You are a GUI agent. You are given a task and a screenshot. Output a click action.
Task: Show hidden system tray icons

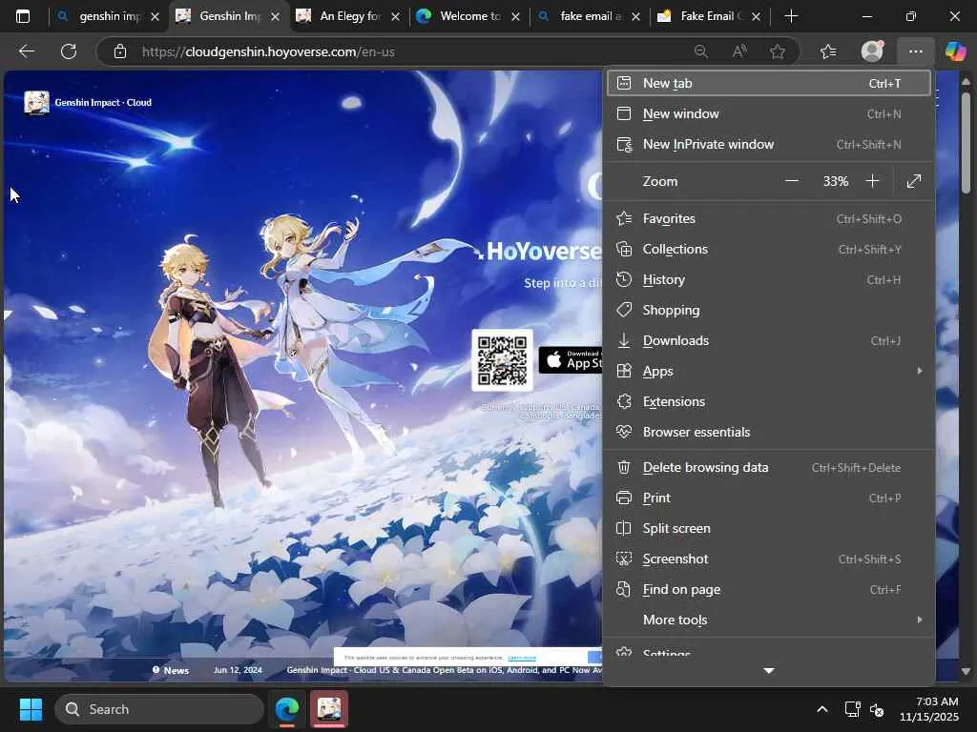822,709
